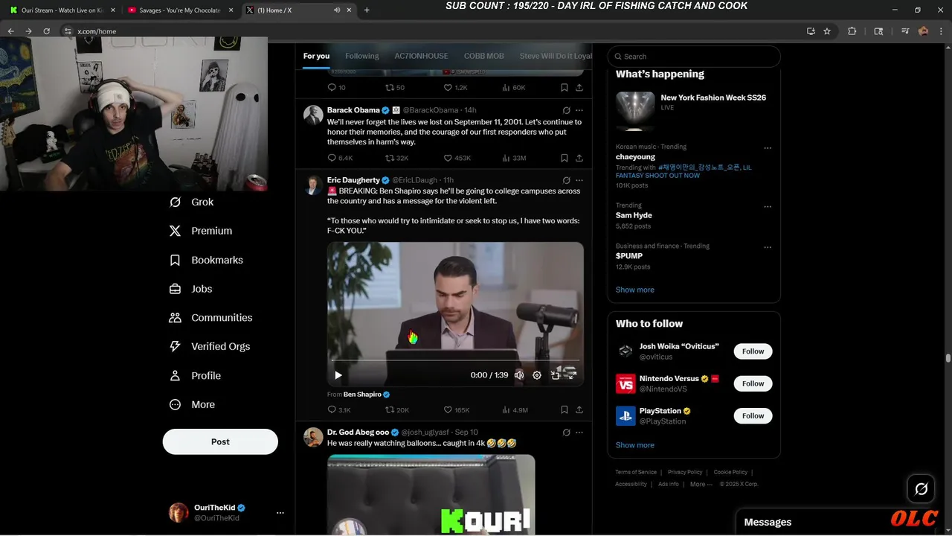This screenshot has width=952, height=536.
Task: Open Communities in the sidebar
Action: tap(211, 317)
